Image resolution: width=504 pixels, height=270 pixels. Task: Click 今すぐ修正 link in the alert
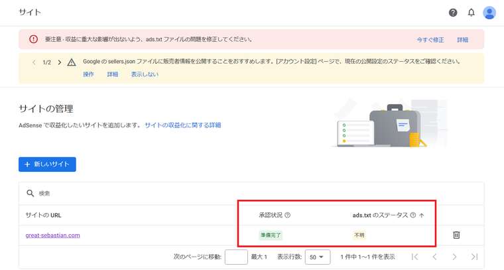tap(430, 40)
